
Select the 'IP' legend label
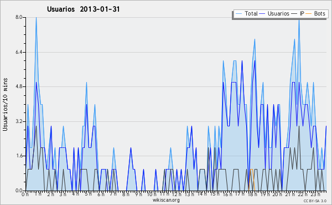[x=302, y=13]
